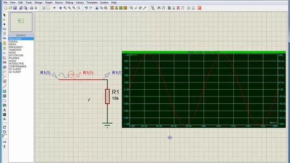The width and height of the screenshot is (290, 163).
Task: Select the arrow Selection Mode tool
Action: (x=5, y=15)
